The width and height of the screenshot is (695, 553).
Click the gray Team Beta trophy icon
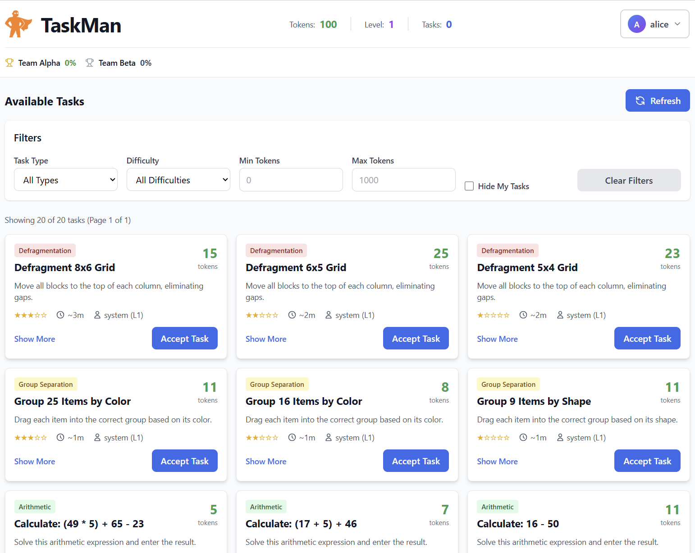90,63
